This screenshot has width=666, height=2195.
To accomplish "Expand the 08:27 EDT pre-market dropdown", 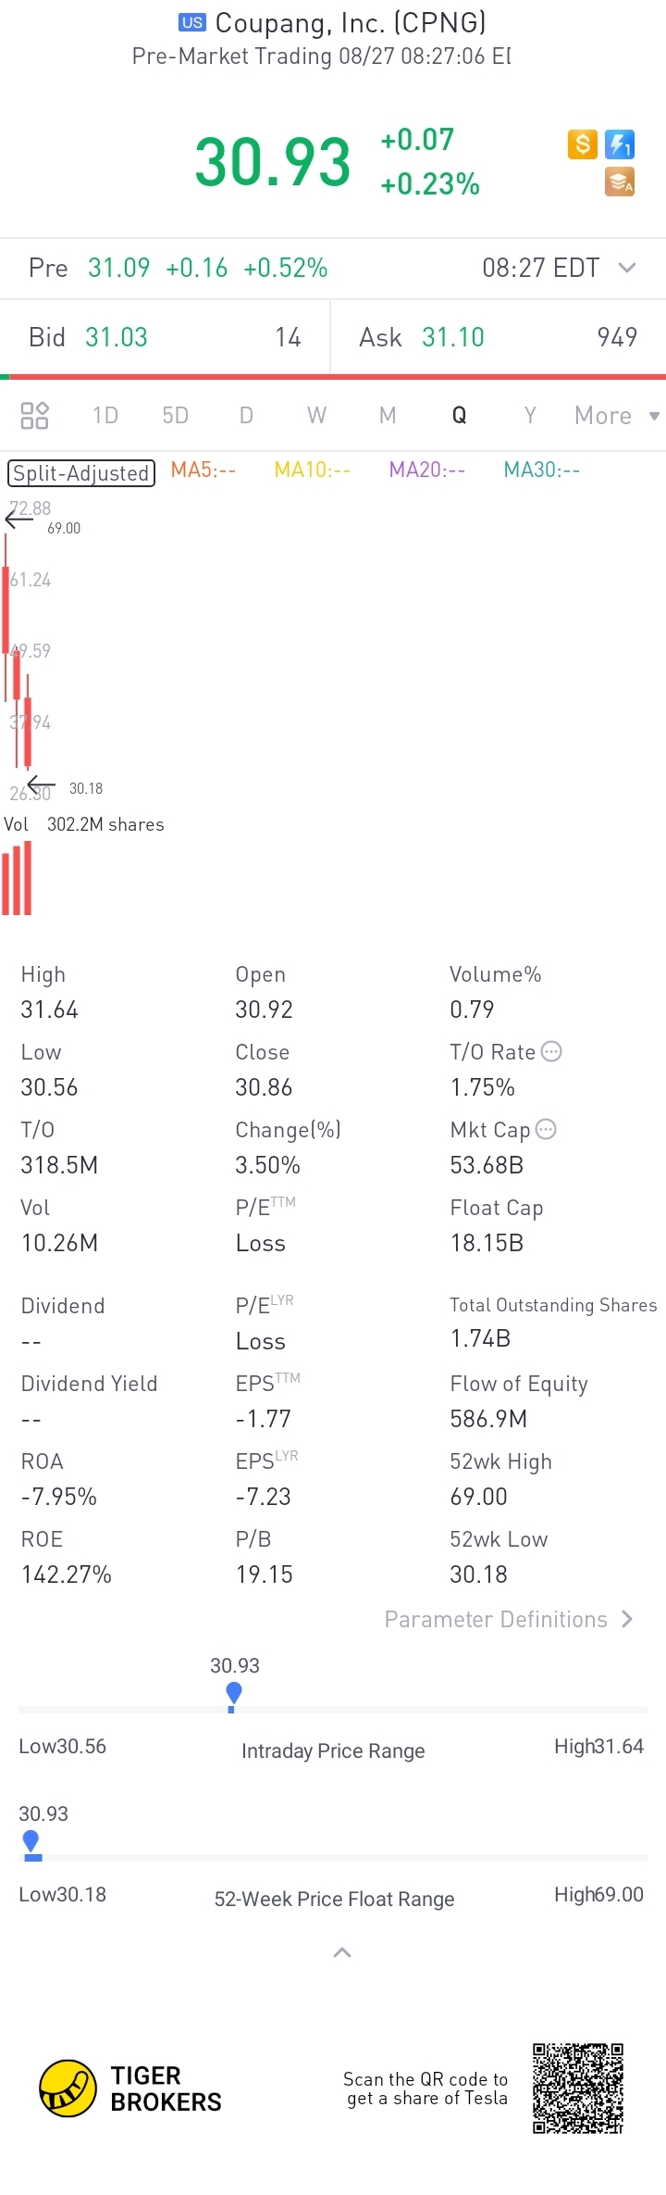I will (560, 268).
